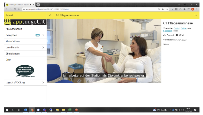
Task: Open Microsoft Teams from taskbar
Action: [x=45, y=110]
